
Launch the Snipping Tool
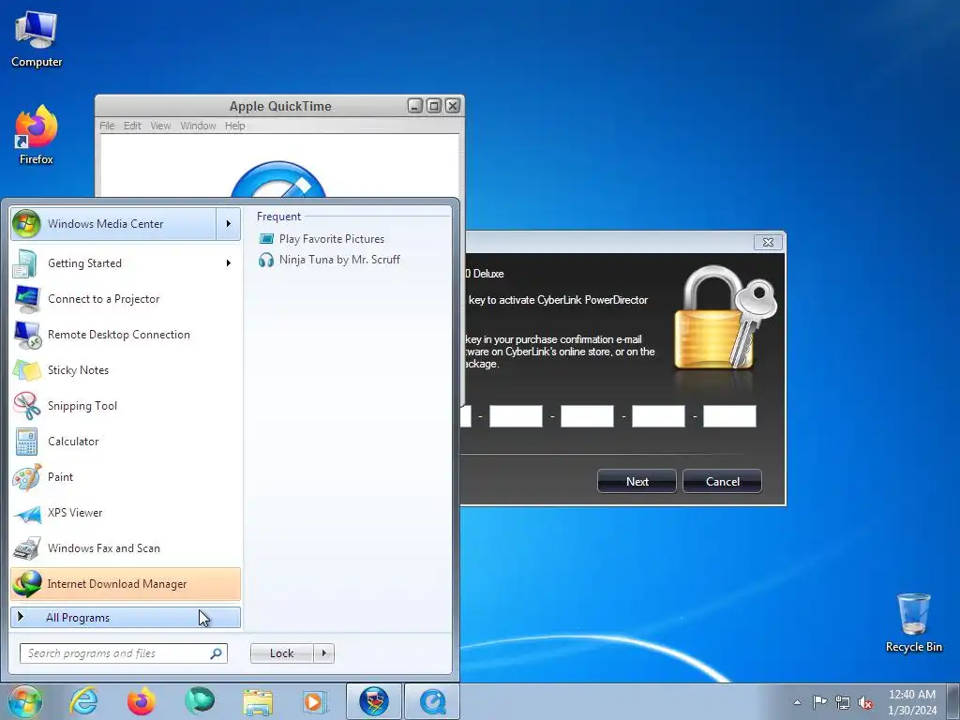tap(126, 405)
